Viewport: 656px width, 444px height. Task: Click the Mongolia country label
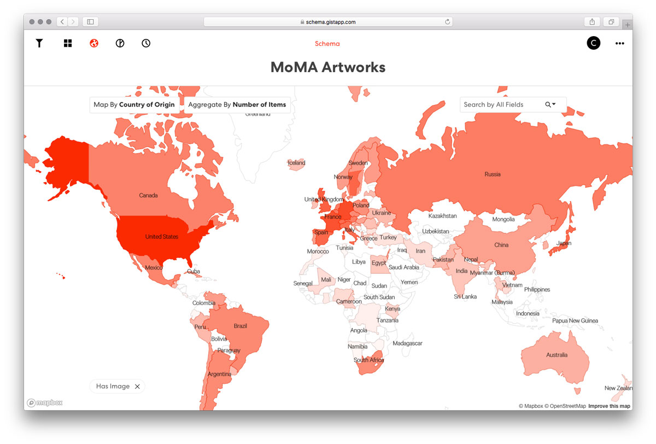[x=503, y=219]
